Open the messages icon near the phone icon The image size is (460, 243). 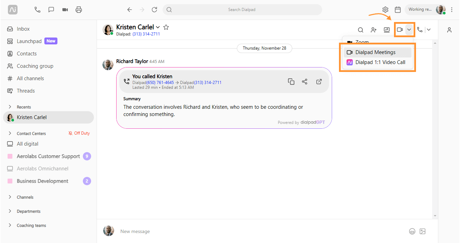coord(51,10)
